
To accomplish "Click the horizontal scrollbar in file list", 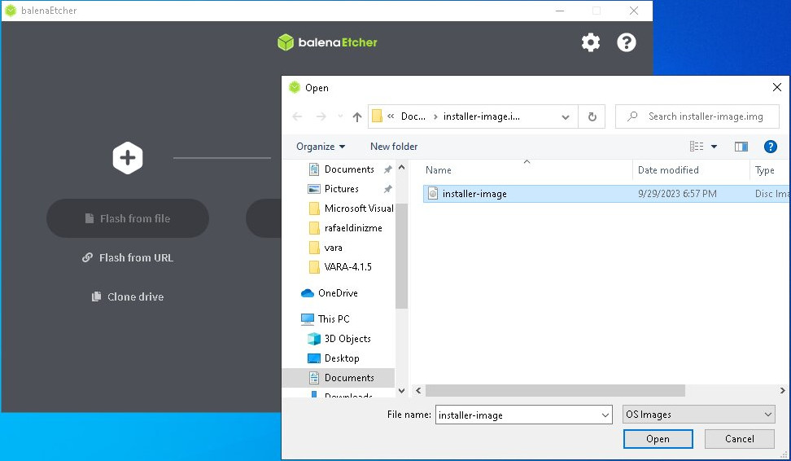I will (553, 390).
